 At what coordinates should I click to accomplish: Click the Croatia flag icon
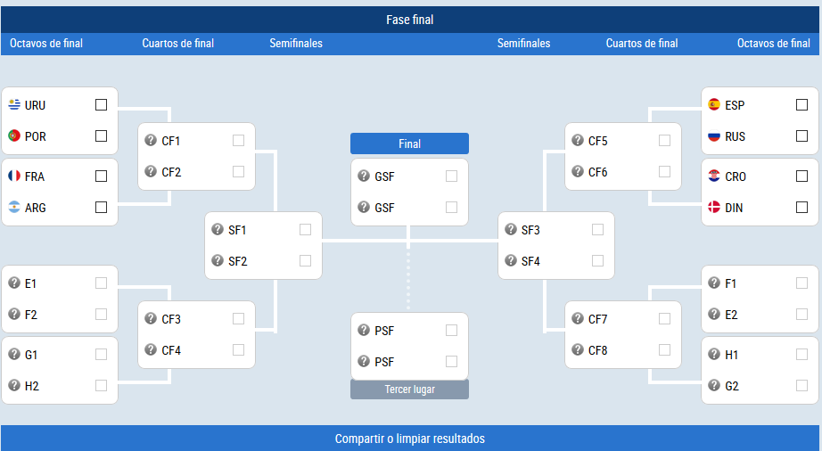(x=714, y=176)
